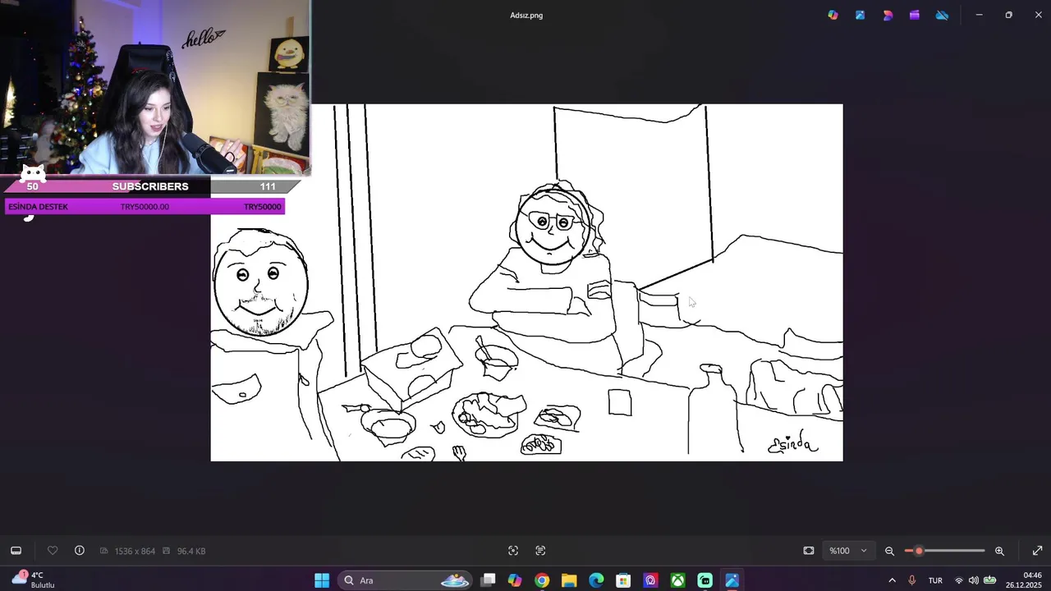Click the battery tray icon

[x=990, y=580]
